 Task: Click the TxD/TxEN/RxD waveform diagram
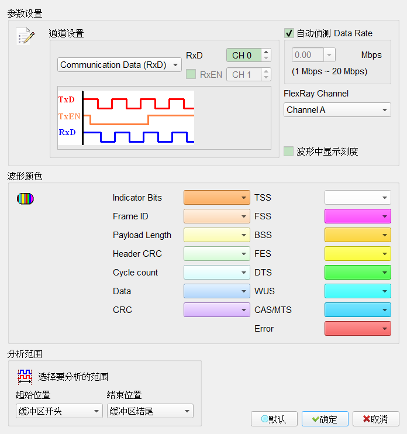[x=126, y=118]
